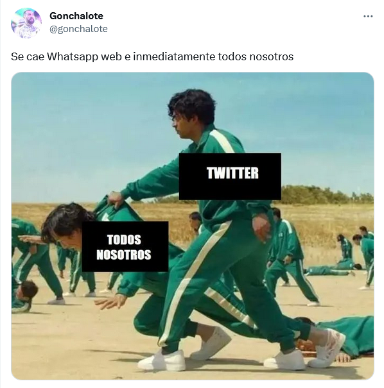384x388 pixels.
Task: Open the three-dot more options menu
Action: (x=368, y=16)
